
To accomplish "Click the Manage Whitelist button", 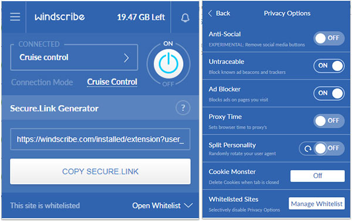I will pos(317,203).
